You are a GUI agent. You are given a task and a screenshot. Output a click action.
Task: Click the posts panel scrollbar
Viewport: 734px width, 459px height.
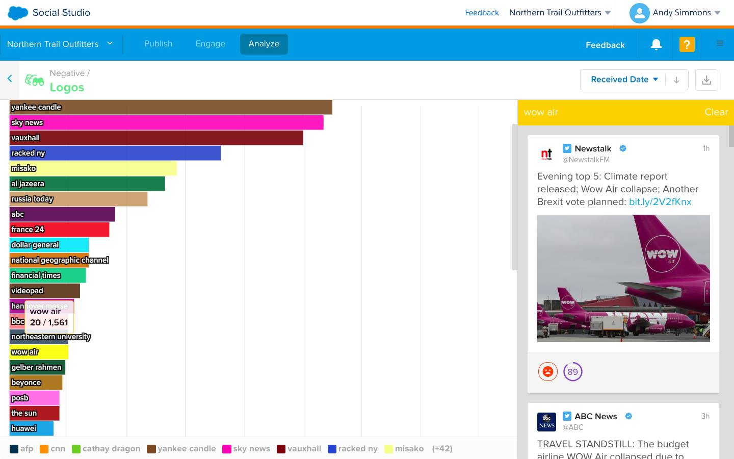pos(731,136)
